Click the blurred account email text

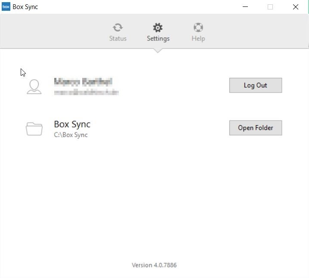pos(87,93)
